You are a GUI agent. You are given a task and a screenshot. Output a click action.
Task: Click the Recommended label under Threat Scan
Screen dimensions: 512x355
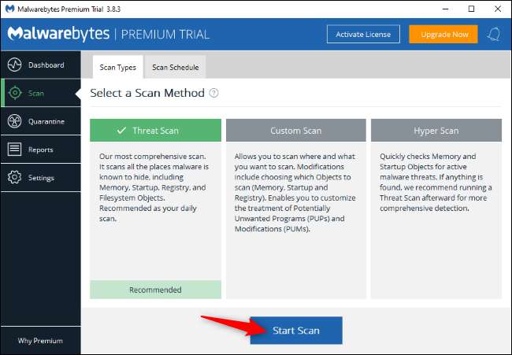[x=155, y=290]
